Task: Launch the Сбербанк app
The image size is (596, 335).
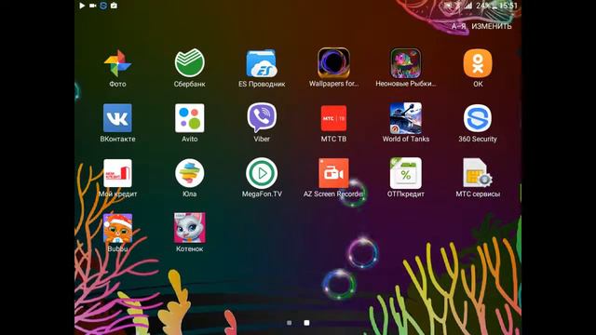Action: [189, 62]
